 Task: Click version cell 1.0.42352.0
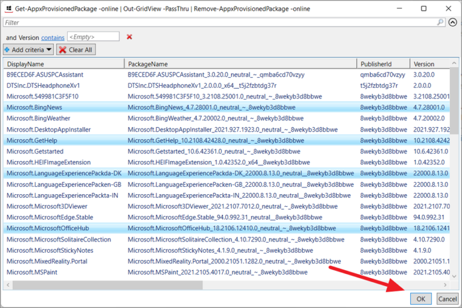[429, 162]
